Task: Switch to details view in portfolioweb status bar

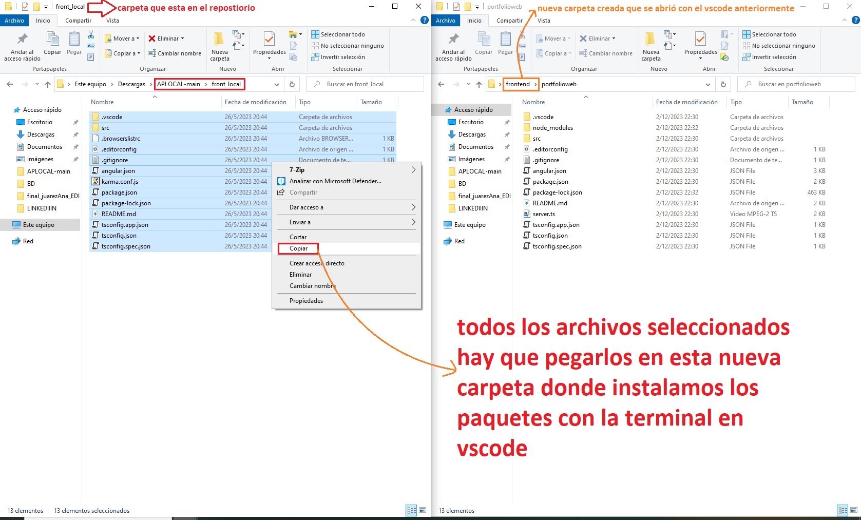Action: [x=843, y=510]
